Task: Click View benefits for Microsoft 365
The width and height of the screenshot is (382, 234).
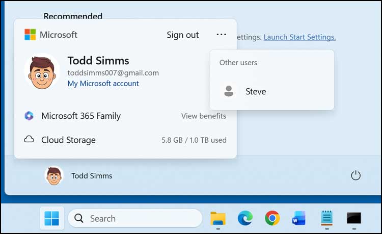Action: coord(204,116)
